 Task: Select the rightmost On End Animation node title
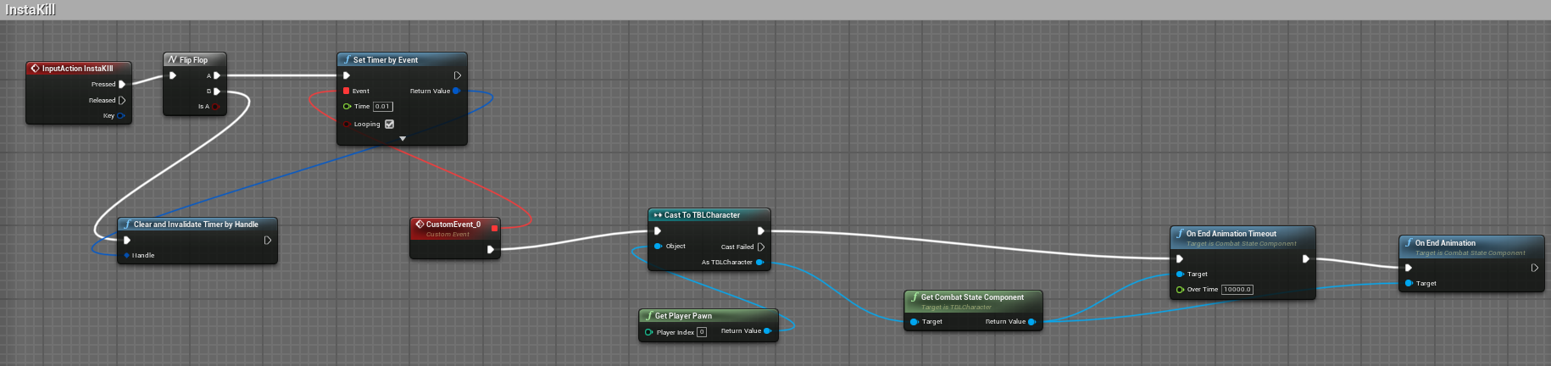coord(1445,243)
